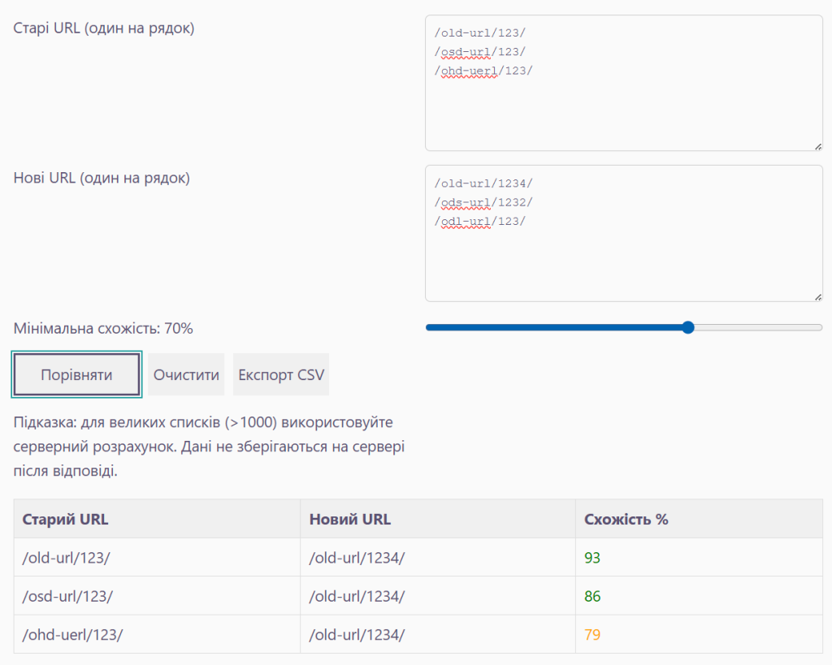Click the Схожість % column header
Image resolution: width=832 pixels, height=665 pixels.
point(626,519)
